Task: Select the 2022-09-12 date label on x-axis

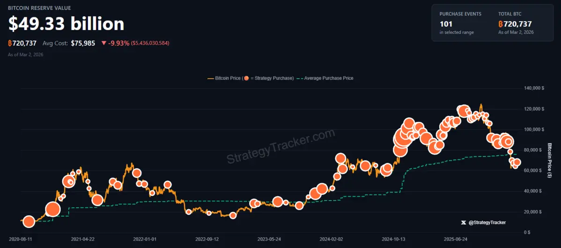Action: pos(207,239)
